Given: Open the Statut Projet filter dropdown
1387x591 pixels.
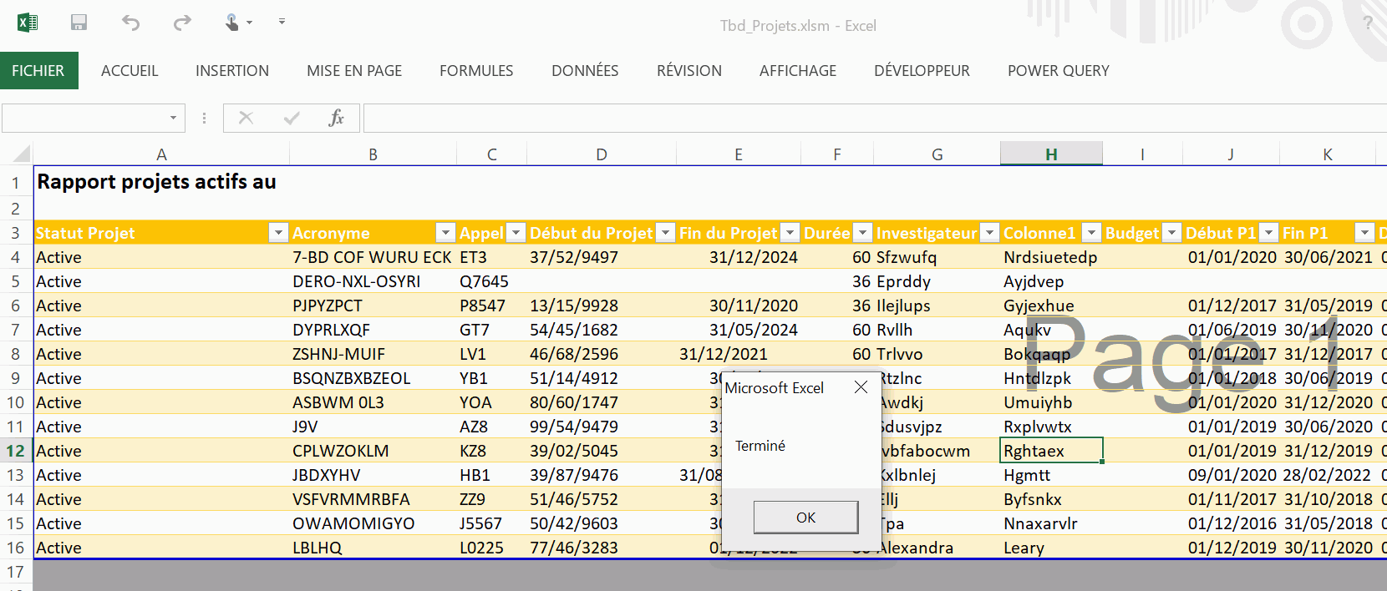Looking at the screenshot, I should point(278,233).
